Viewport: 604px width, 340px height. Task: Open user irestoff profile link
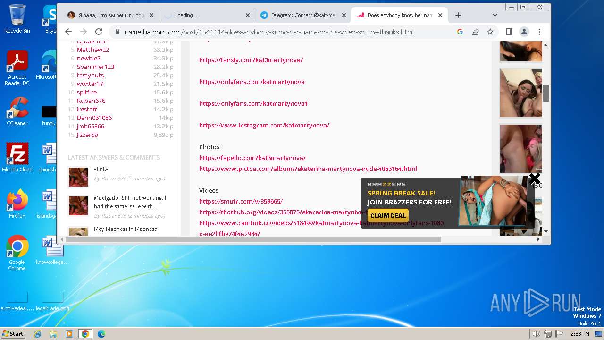coord(87,109)
